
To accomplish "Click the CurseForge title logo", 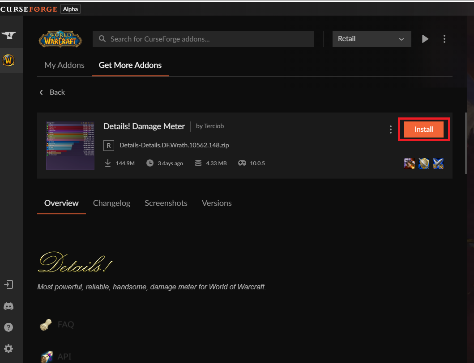I will tap(29, 9).
